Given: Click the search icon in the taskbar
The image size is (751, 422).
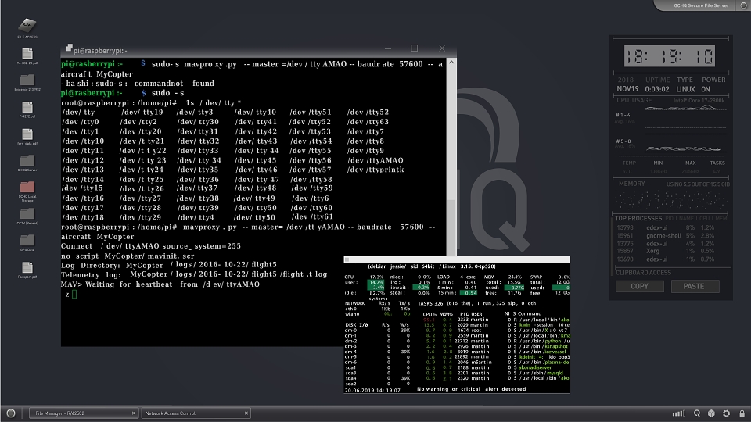Looking at the screenshot, I should click(x=697, y=413).
